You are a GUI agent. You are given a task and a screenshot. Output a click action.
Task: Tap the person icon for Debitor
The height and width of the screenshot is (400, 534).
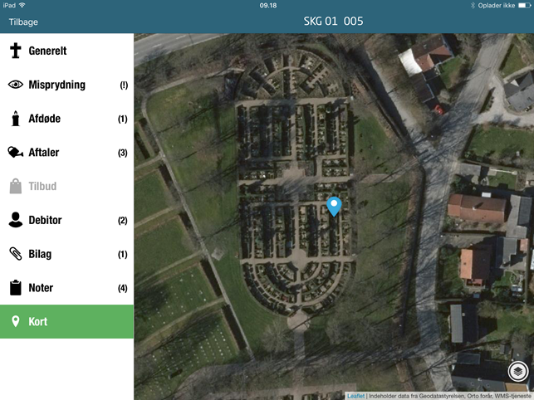[15, 220]
